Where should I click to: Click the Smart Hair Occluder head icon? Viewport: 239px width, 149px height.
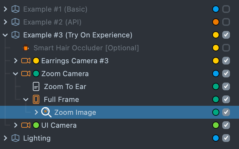[x=26, y=48]
